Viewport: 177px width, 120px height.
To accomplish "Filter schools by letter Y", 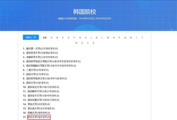I will (88, 43).
